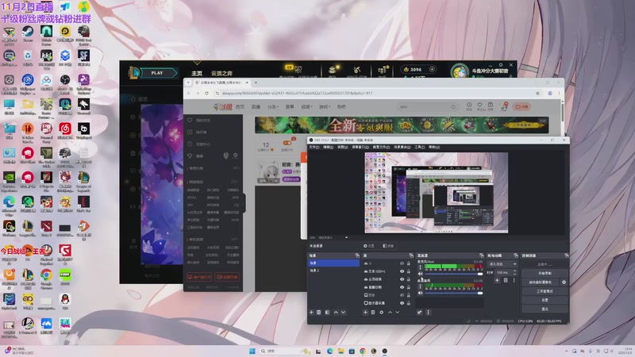Adjust Desktop Audio volume slider
Viewport: 635px width, 357px height.
453,274
